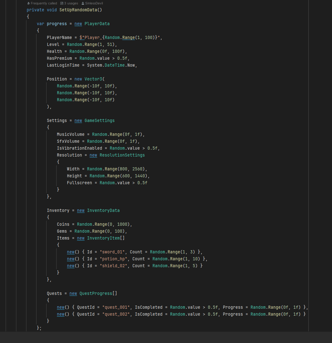Click the "potion_hp" string
The width and height of the screenshot is (332, 343).
point(113,259)
